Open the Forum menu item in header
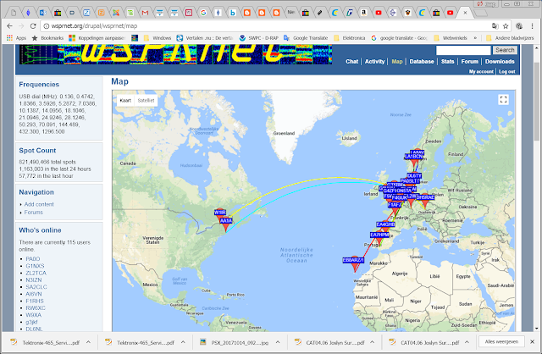This screenshot has width=542, height=354. pyautogui.click(x=470, y=62)
